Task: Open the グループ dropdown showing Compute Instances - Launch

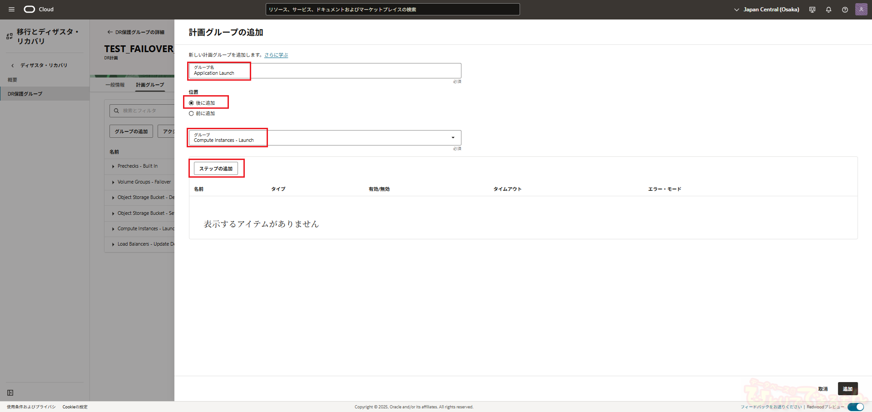Action: (325, 138)
